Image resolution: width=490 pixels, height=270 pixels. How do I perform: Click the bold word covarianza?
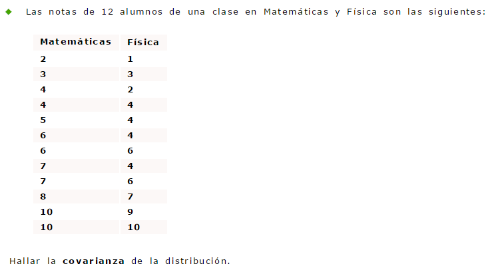coord(93,260)
